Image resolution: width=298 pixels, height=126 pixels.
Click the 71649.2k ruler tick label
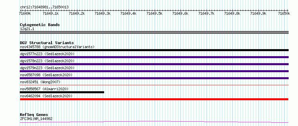pyautogui.click(x=77, y=13)
